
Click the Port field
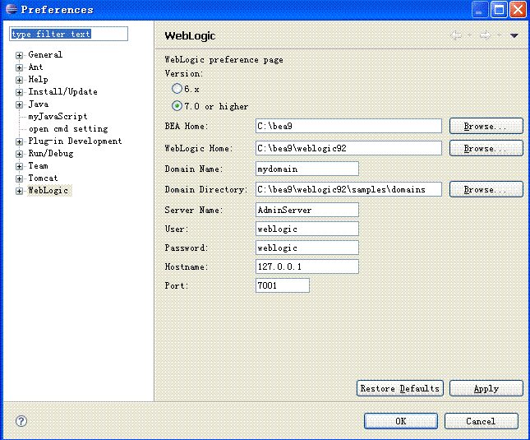click(282, 285)
